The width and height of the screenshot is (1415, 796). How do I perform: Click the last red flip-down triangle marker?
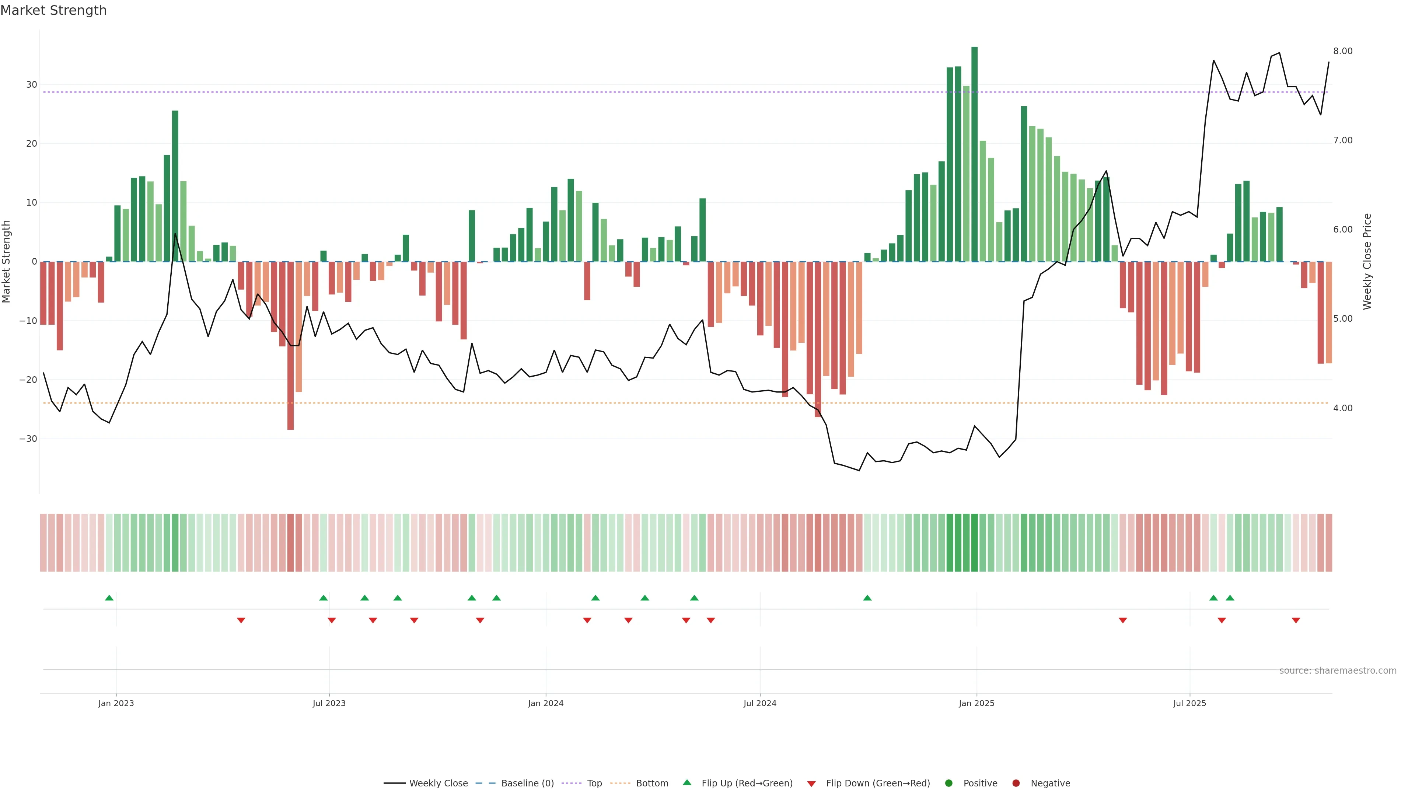(x=1296, y=620)
